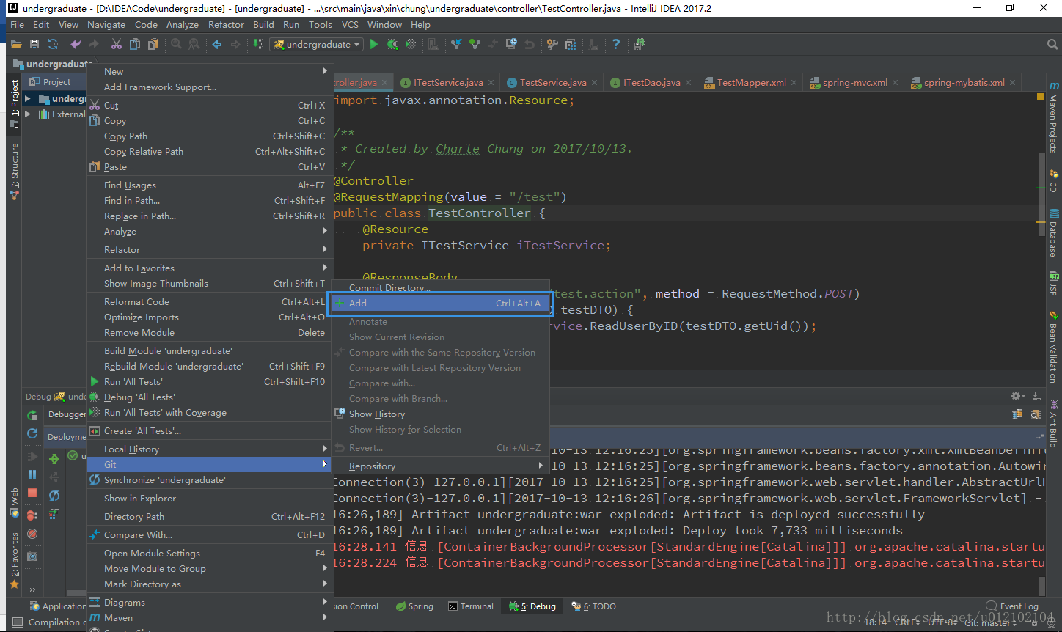The image size is (1062, 632).
Task: Select Copy Path in context menu
Action: 209,136
